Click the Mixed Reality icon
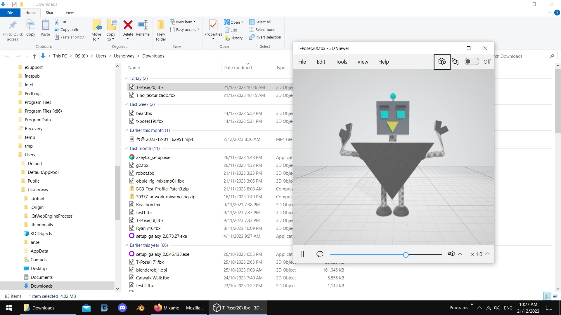 pos(455,62)
